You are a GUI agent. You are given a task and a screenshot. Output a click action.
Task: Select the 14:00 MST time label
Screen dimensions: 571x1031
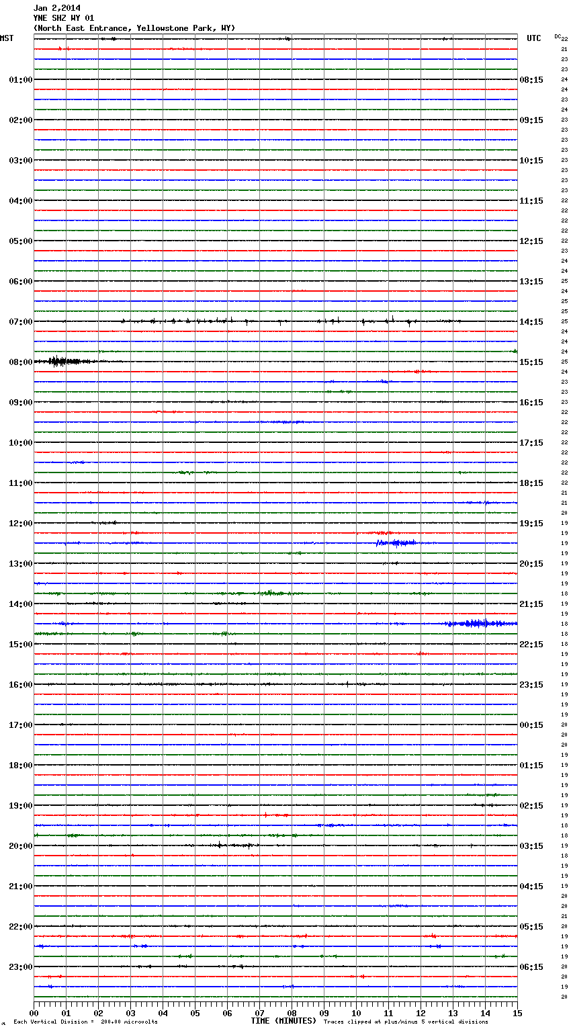click(x=21, y=604)
